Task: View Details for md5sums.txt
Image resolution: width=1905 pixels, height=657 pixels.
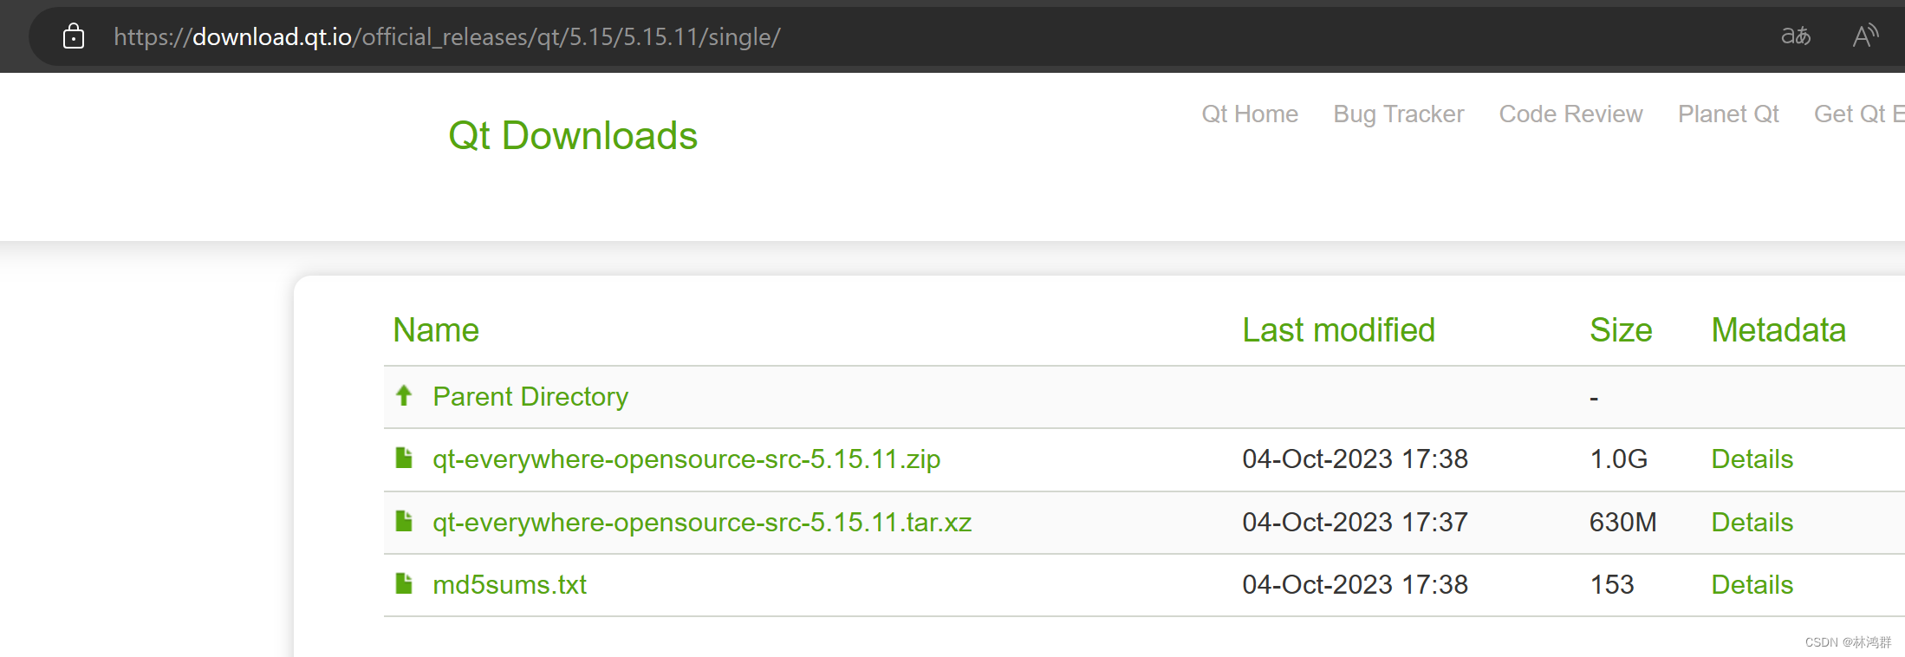Action: click(x=1752, y=585)
